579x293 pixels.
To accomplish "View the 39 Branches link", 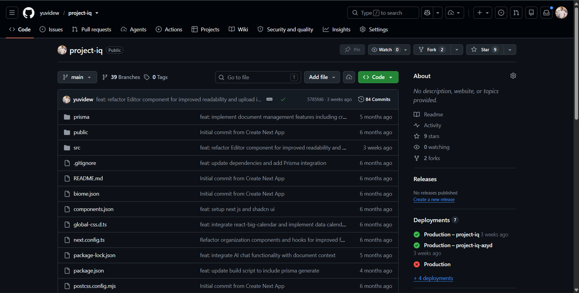I will 121,77.
